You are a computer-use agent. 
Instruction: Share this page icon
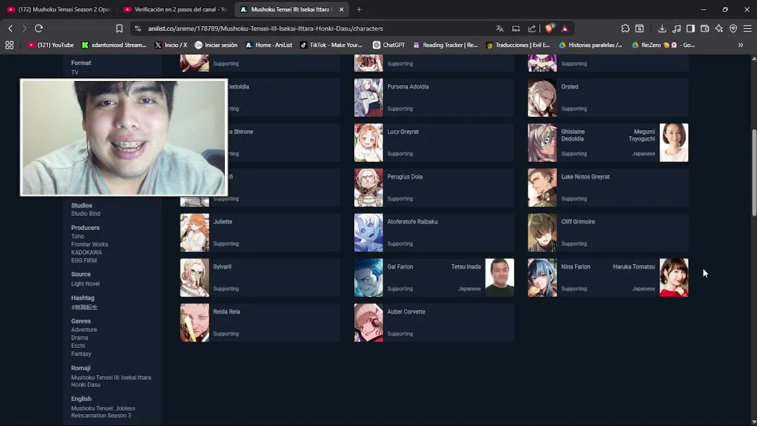point(532,28)
